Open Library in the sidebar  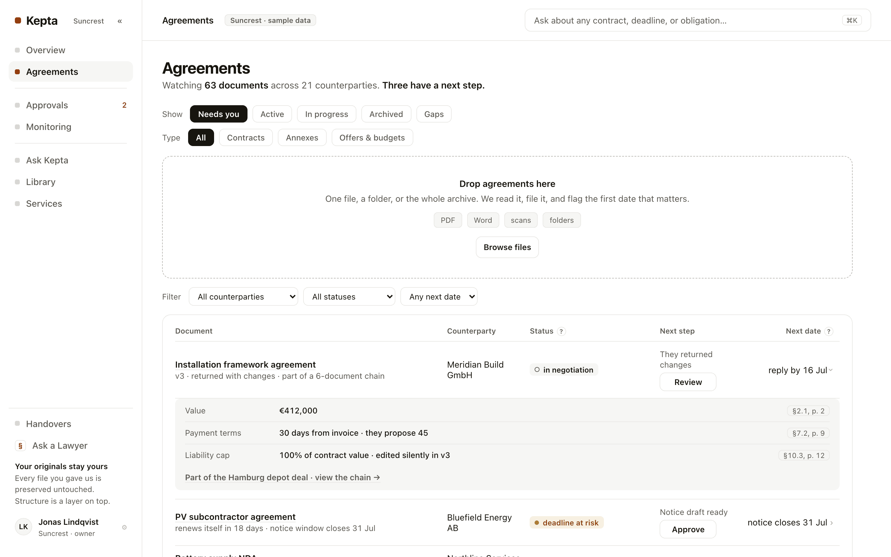(x=71, y=182)
